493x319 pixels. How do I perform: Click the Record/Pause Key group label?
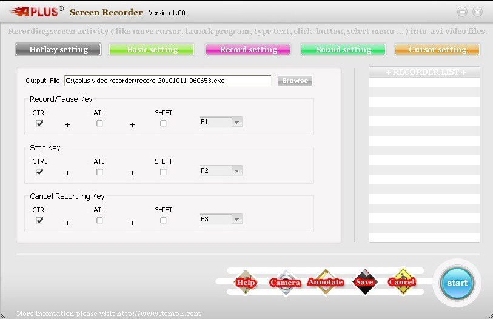(x=61, y=99)
